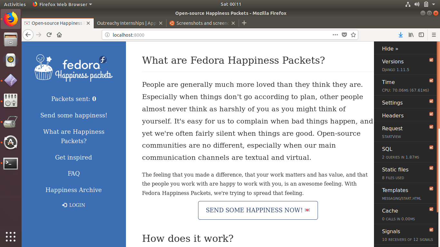Open Firefox from the Ubuntu dock
The height and width of the screenshot is (247, 440).
(x=11, y=19)
